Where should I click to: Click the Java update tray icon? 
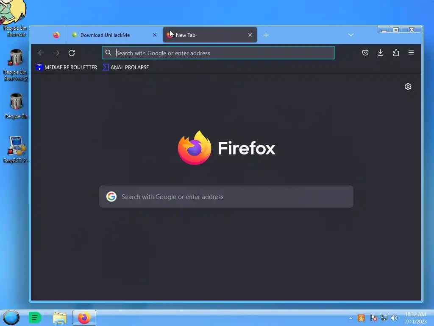pyautogui.click(x=361, y=318)
